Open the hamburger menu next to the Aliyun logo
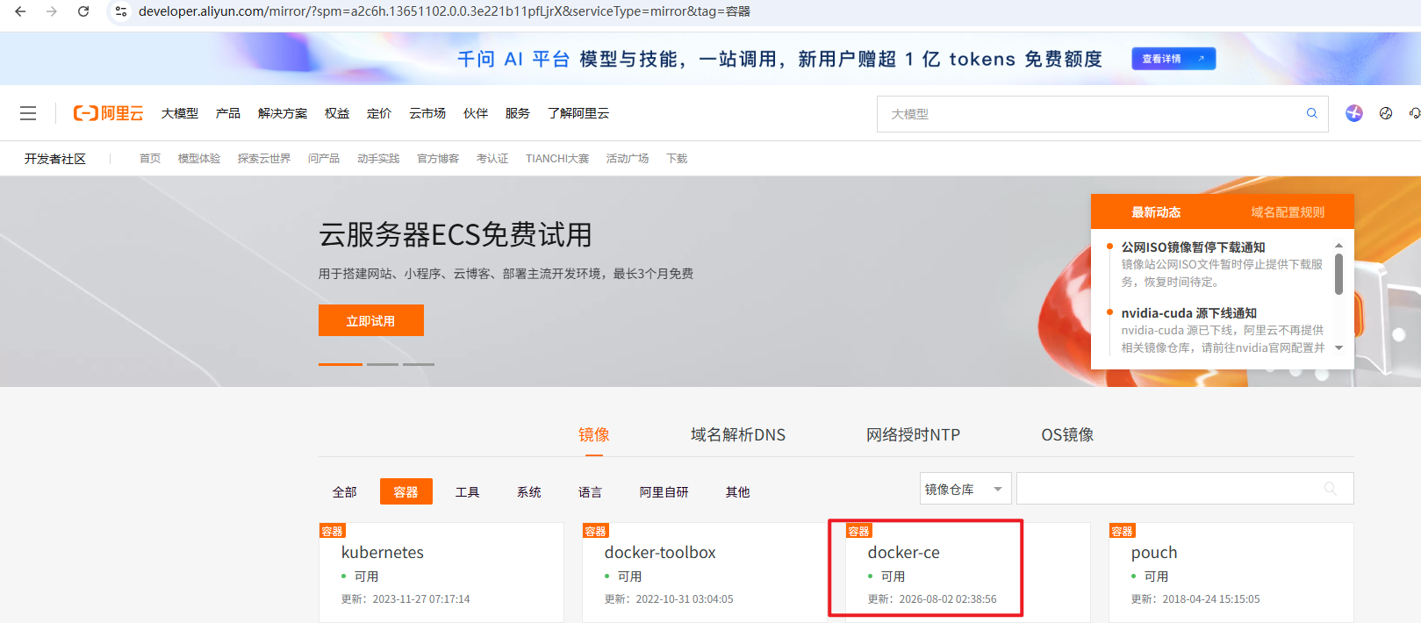1421x623 pixels. (x=28, y=113)
